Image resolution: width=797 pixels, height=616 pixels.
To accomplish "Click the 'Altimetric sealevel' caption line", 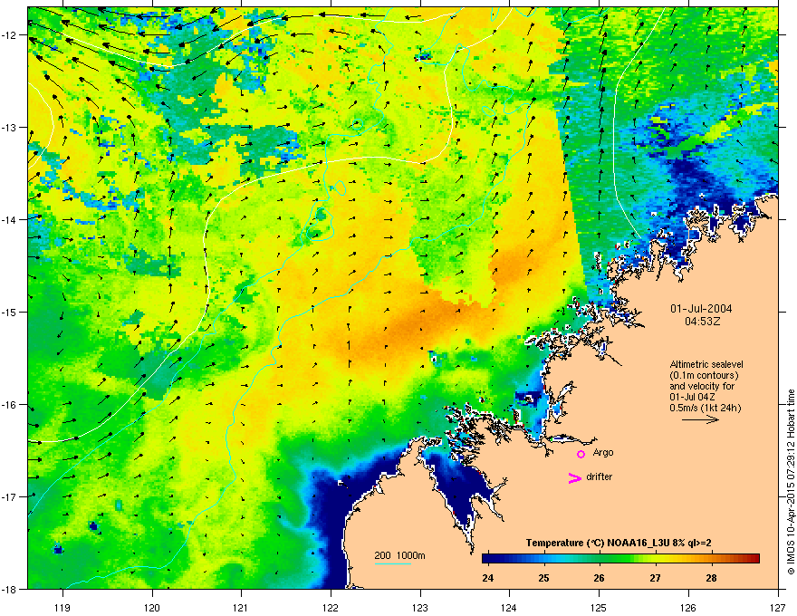I will (x=706, y=364).
